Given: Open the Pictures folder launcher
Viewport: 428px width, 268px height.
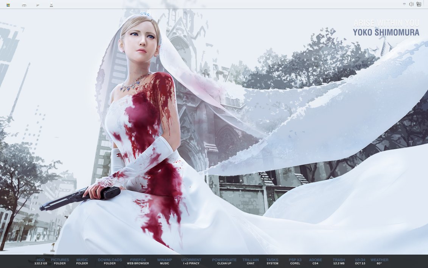Looking at the screenshot, I should 60,262.
